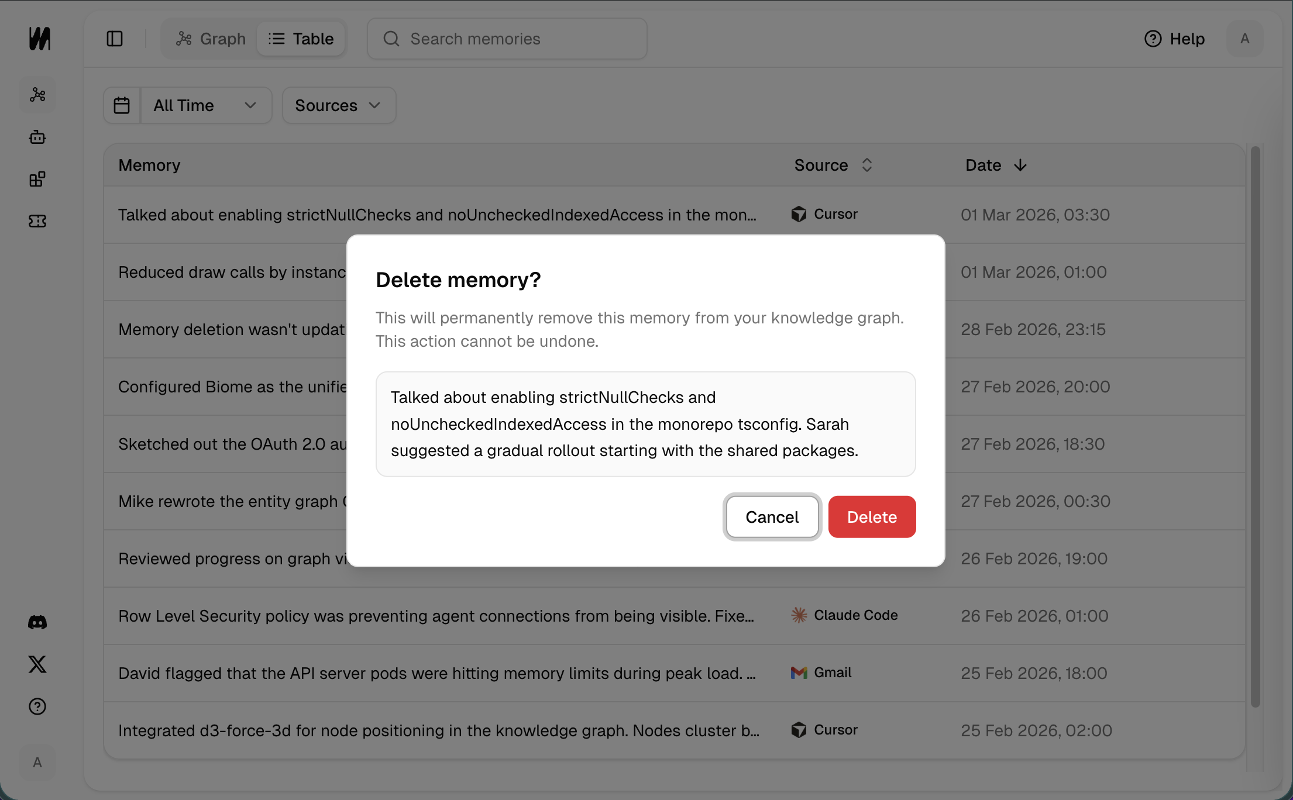Toggle the sidebar panel icon at top left
This screenshot has width=1293, height=800.
pos(114,39)
